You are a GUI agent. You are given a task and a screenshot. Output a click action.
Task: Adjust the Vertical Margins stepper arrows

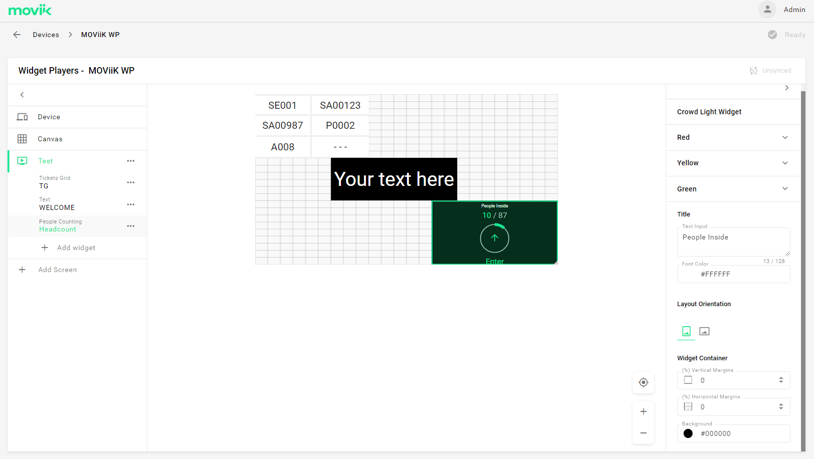[781, 380]
